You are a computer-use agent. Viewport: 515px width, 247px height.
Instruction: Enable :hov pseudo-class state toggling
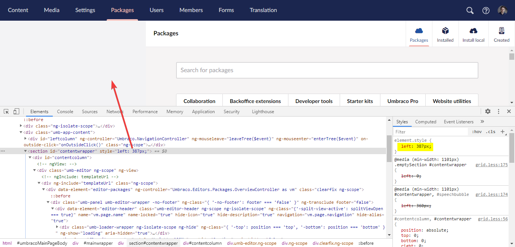coord(477,132)
